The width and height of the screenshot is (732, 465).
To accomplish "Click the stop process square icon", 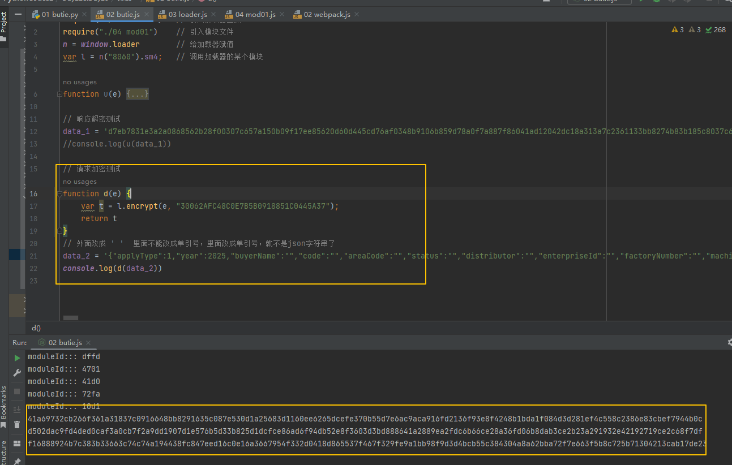I will coord(17,391).
